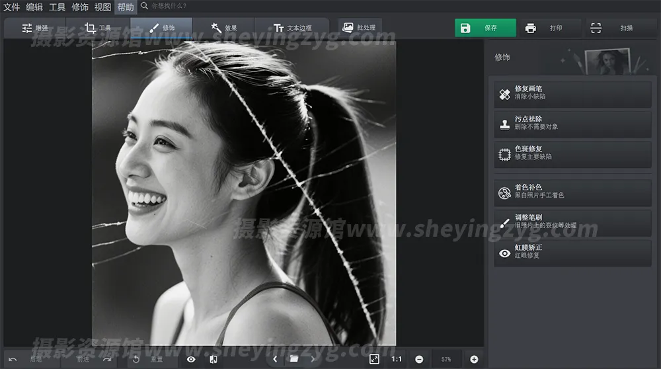
Task: Open the 色斑修复 patch tool
Action: point(572,155)
